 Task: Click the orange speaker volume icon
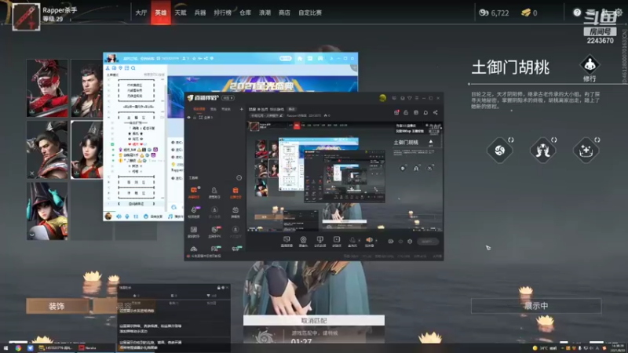[x=369, y=240]
